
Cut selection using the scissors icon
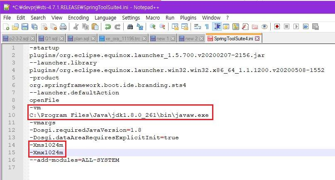pyautogui.click(x=76, y=27)
